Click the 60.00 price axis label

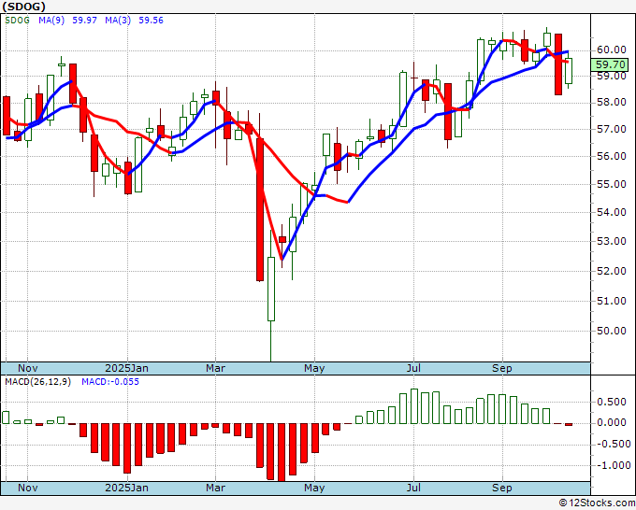point(612,50)
